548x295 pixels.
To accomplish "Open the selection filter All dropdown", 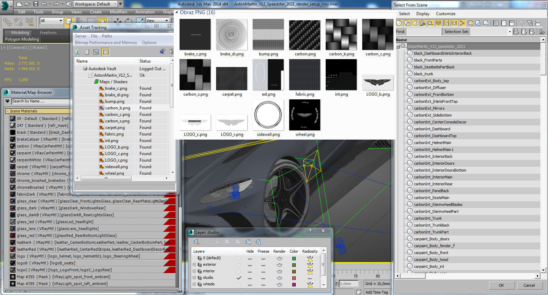I will coord(52,21).
